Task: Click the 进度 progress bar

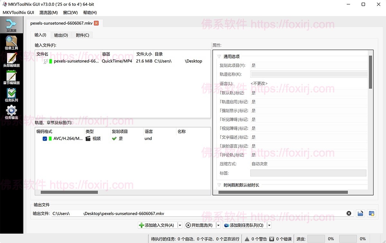Action: pos(316,239)
